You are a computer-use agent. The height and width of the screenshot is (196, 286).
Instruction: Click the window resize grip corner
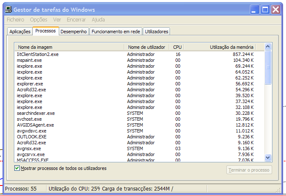coord(278,191)
